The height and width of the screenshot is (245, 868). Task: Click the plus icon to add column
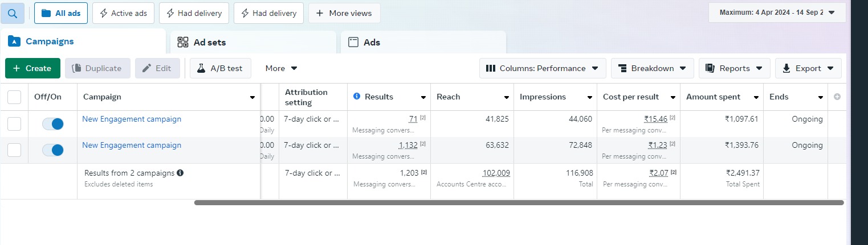click(x=837, y=97)
